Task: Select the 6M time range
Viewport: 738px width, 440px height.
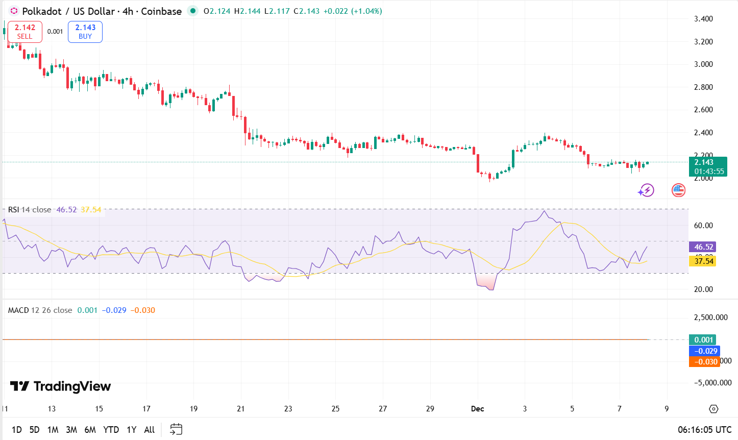Action: click(x=90, y=429)
